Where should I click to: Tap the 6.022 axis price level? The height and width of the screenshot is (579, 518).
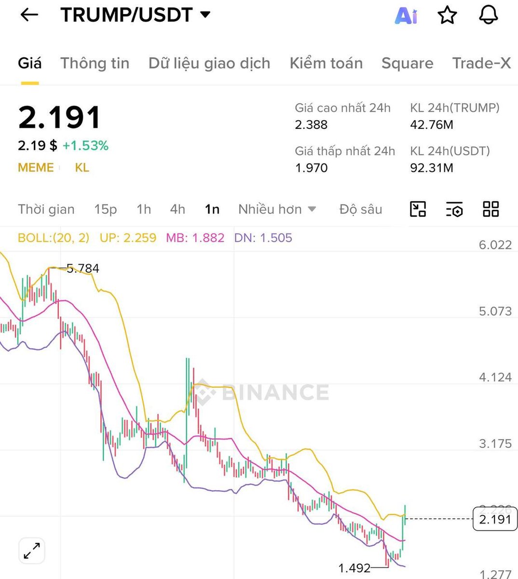495,245
